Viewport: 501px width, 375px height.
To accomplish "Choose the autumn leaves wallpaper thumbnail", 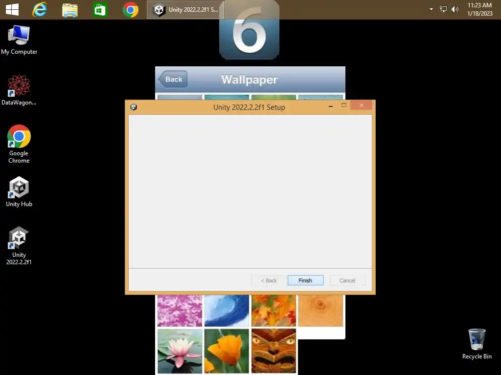I will [x=273, y=310].
